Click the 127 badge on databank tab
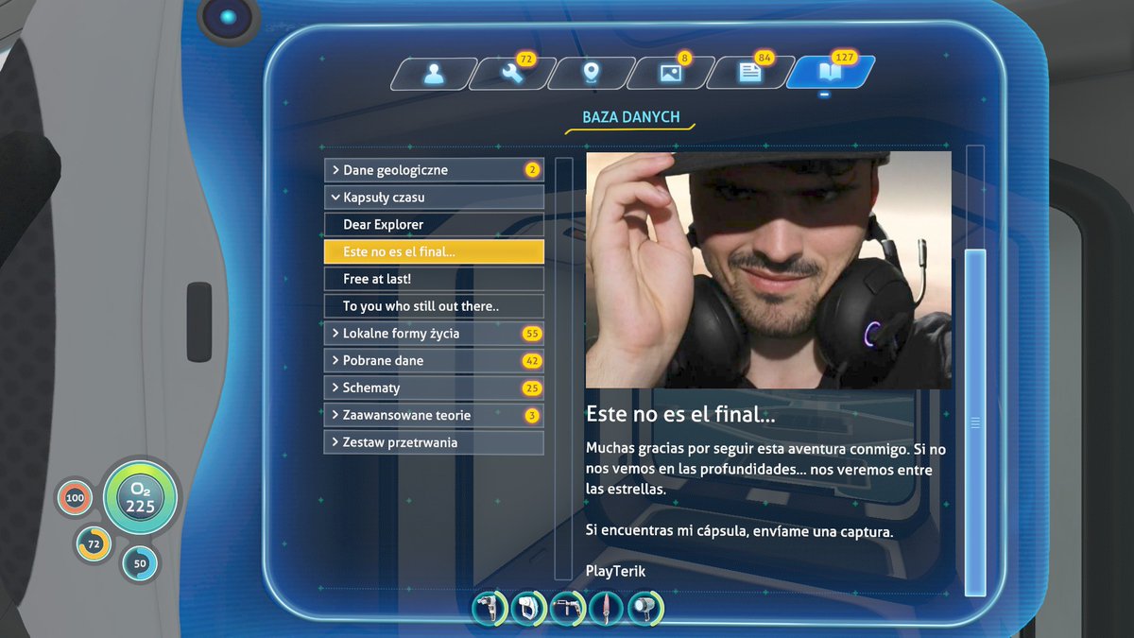 point(844,58)
